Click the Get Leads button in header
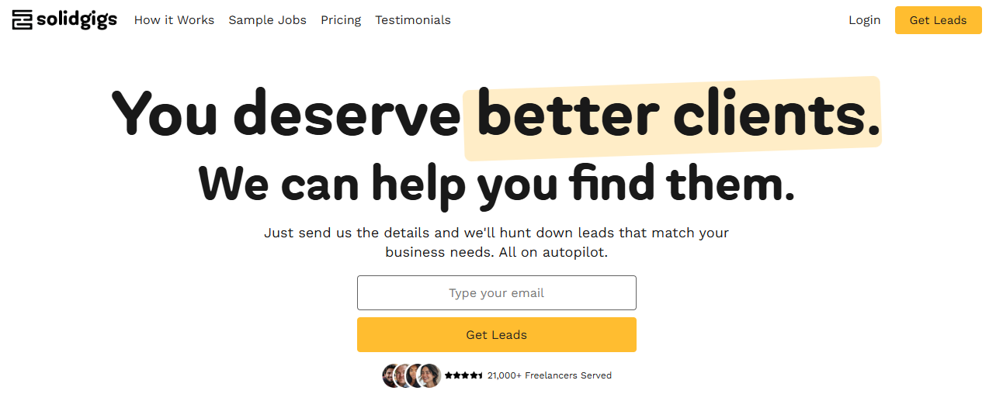Image resolution: width=996 pixels, height=394 pixels. [938, 20]
